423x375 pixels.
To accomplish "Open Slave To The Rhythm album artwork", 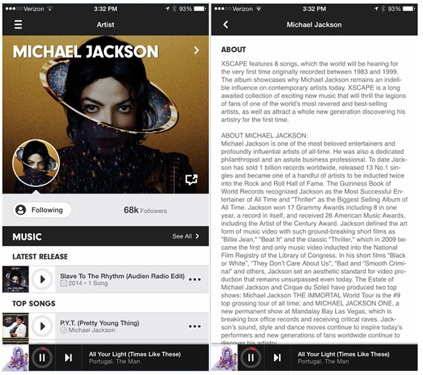I will [15, 279].
